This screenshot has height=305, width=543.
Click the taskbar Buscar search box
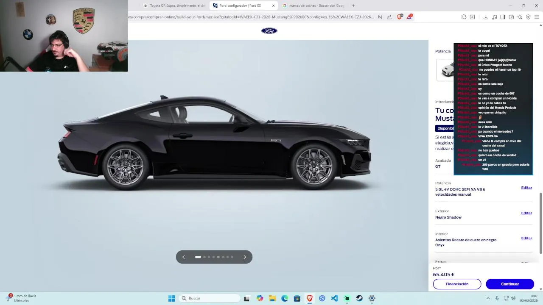(210, 298)
